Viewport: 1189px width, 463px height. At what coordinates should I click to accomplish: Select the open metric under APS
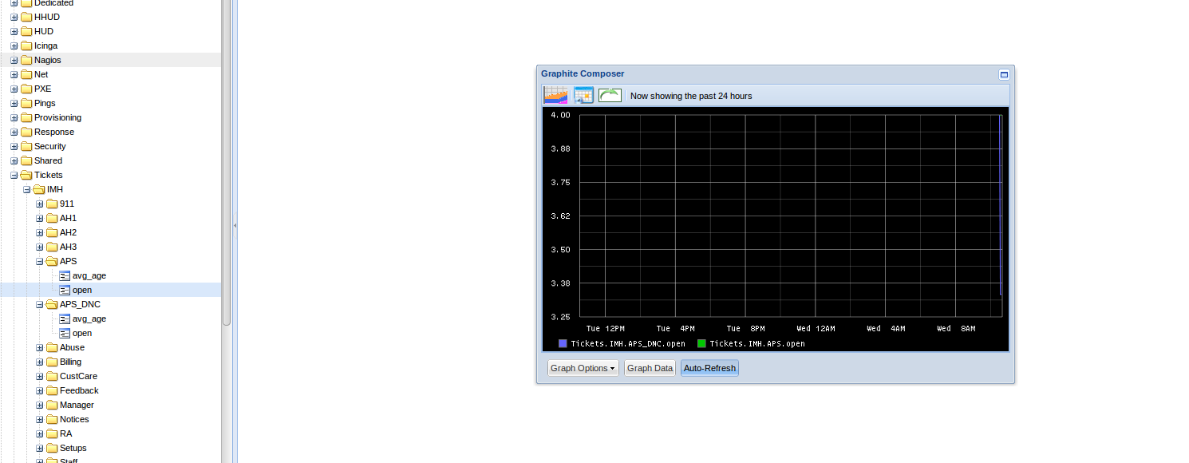(x=81, y=290)
